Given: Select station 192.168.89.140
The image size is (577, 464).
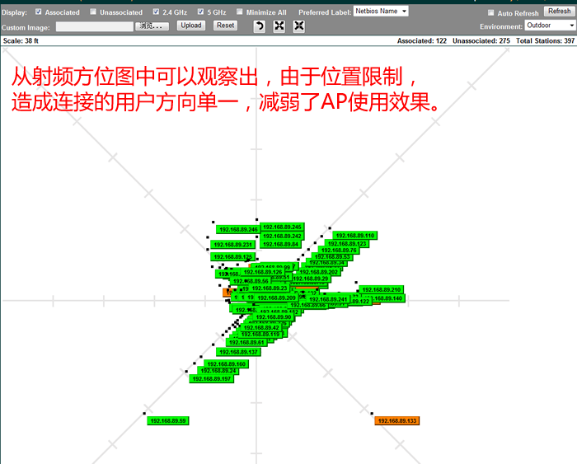Looking at the screenshot, I should pos(387,298).
